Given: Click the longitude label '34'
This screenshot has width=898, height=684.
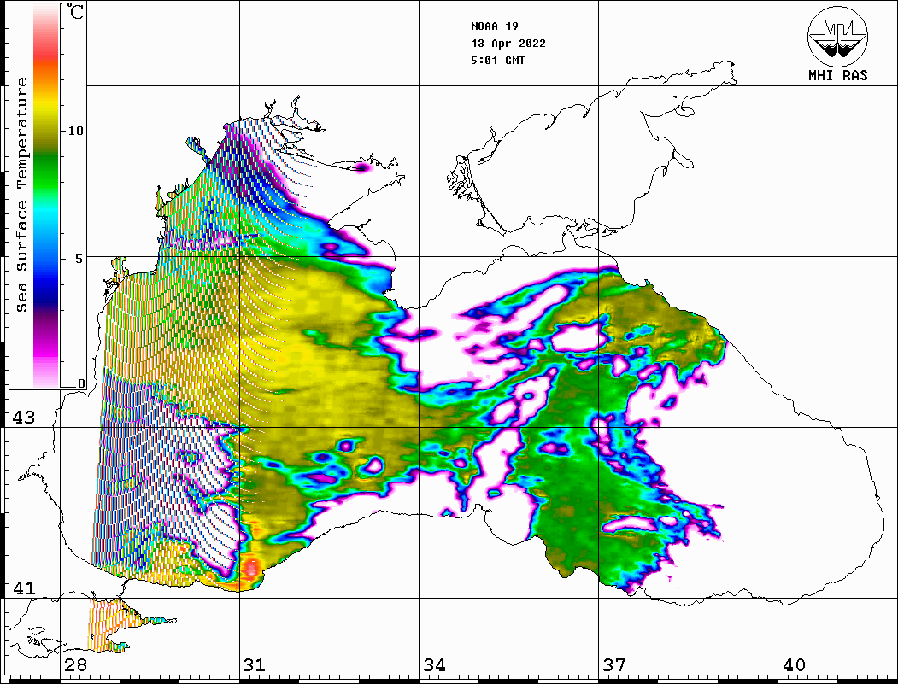Looking at the screenshot, I should pos(434,665).
